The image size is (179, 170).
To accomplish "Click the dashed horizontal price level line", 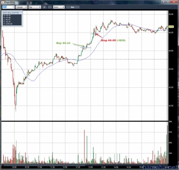I will pos(85,59).
